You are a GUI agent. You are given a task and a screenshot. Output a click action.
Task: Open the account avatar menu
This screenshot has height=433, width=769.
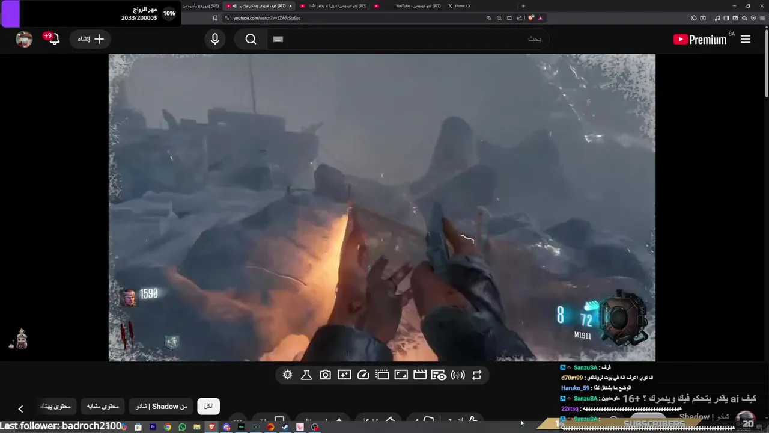click(x=24, y=39)
